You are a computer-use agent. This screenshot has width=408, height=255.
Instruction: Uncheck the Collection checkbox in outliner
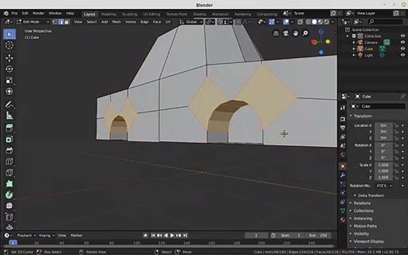(x=354, y=36)
